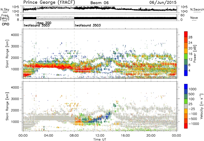Click the "rbsp 200" CPID marker text
Image resolution: width=204 pixels, height=141 pixels.
coord(44,23)
